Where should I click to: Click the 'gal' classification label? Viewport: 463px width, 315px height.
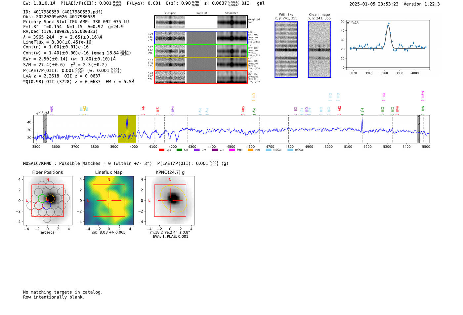(x=261, y=3)
